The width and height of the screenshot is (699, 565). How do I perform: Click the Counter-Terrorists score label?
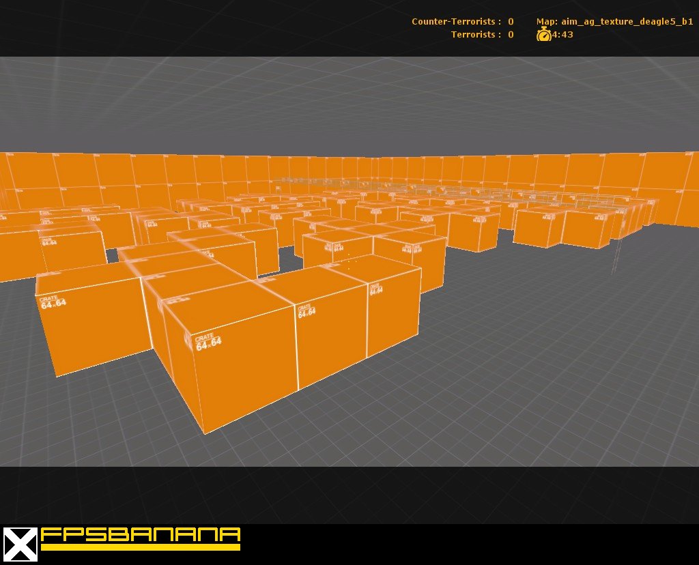pyautogui.click(x=456, y=22)
